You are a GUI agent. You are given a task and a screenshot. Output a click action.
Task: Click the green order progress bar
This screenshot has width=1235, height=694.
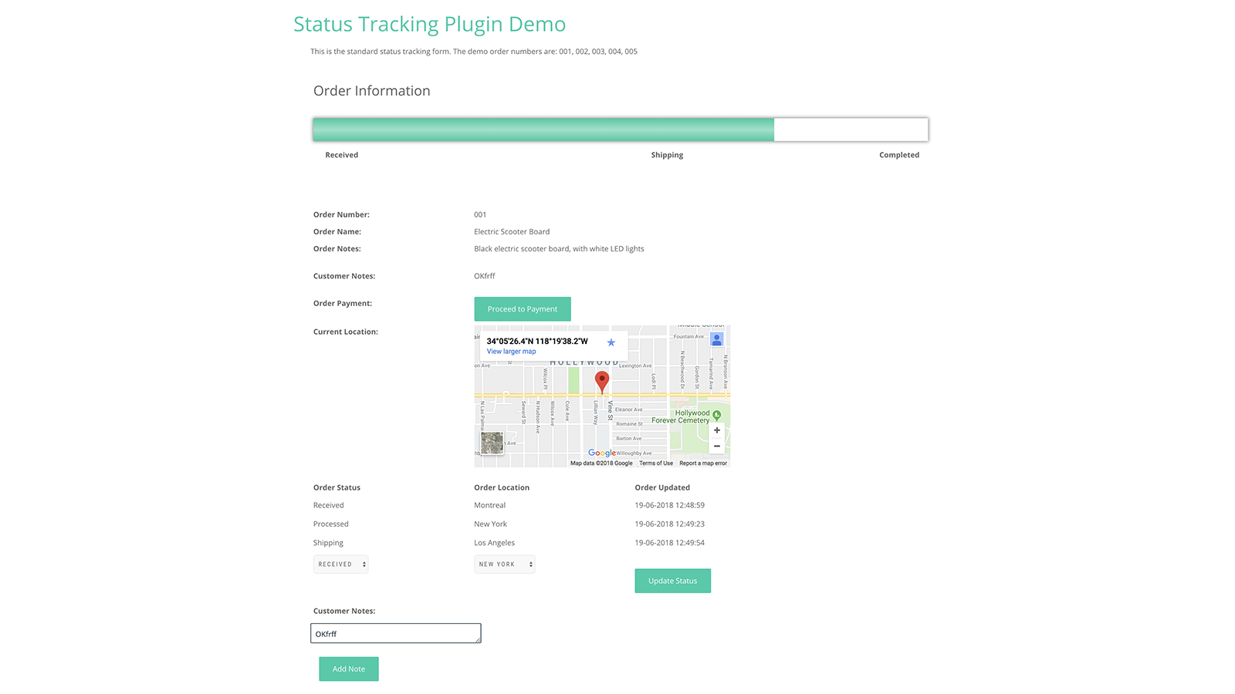pyautogui.click(x=621, y=130)
